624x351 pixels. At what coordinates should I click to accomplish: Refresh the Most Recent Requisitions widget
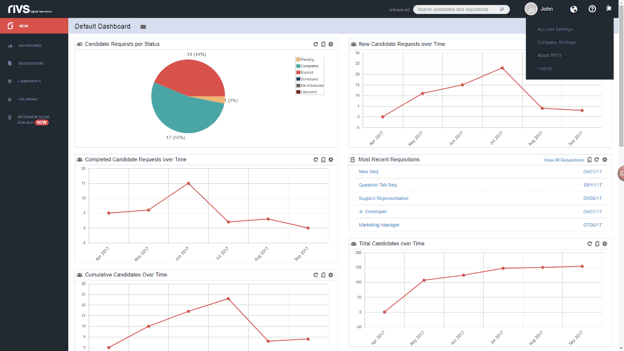tap(597, 159)
